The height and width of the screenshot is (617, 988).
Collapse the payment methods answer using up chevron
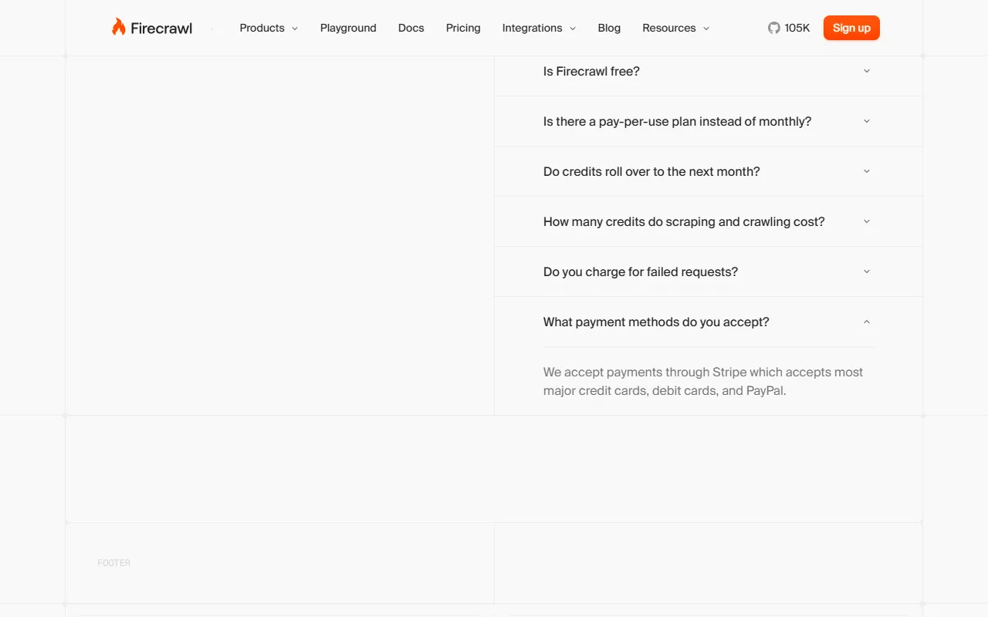coord(866,322)
